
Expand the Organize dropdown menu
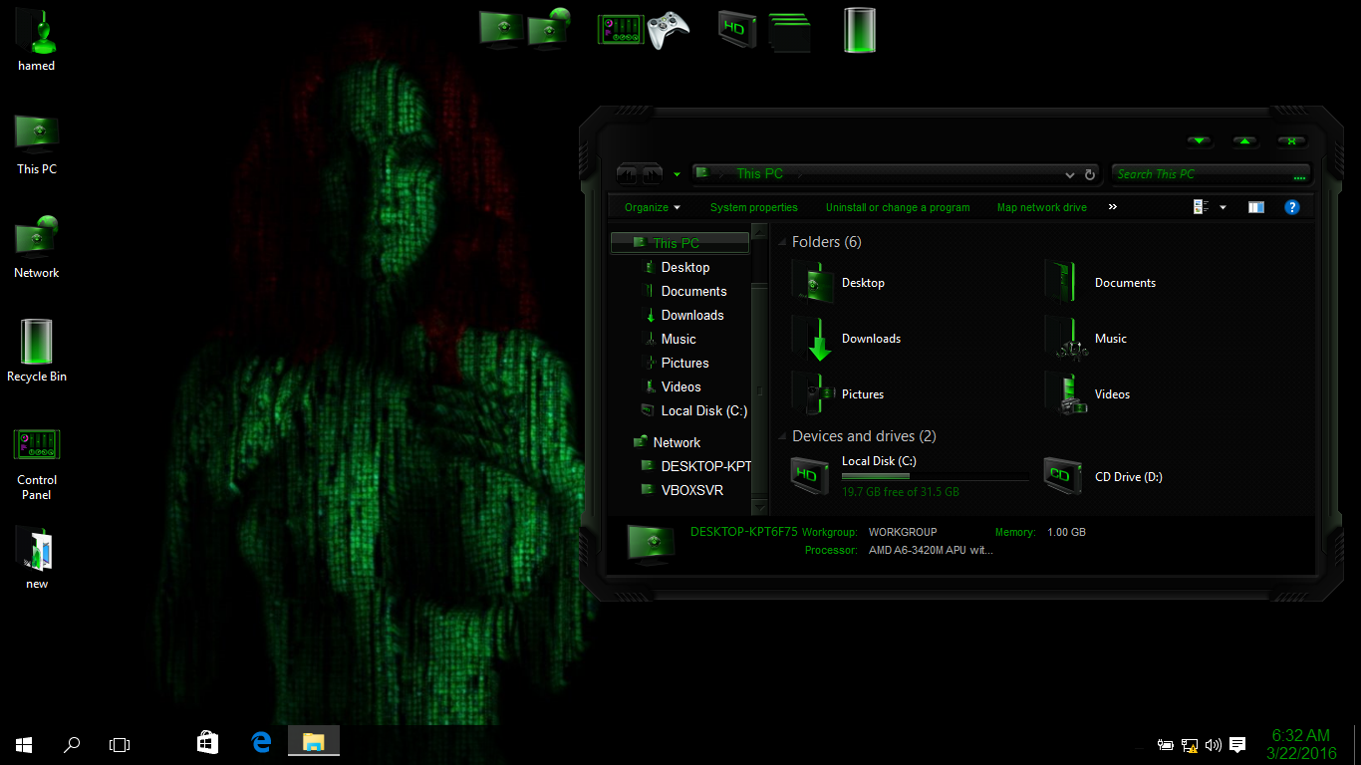pyautogui.click(x=653, y=207)
